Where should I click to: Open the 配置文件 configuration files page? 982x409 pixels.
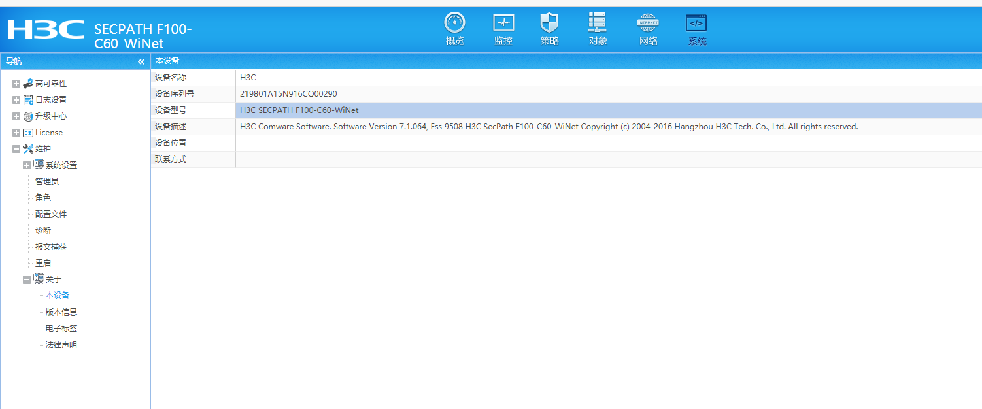51,214
